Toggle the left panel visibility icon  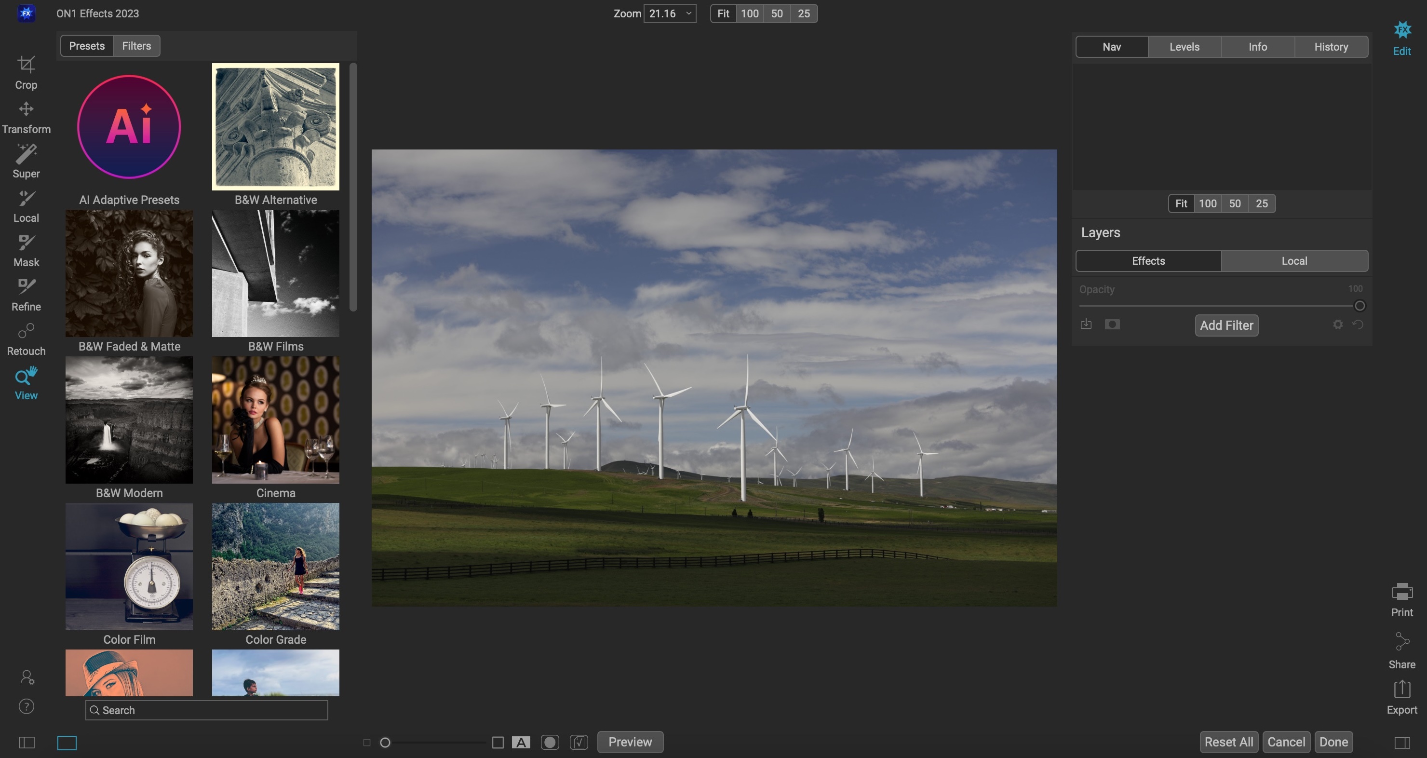pos(27,742)
